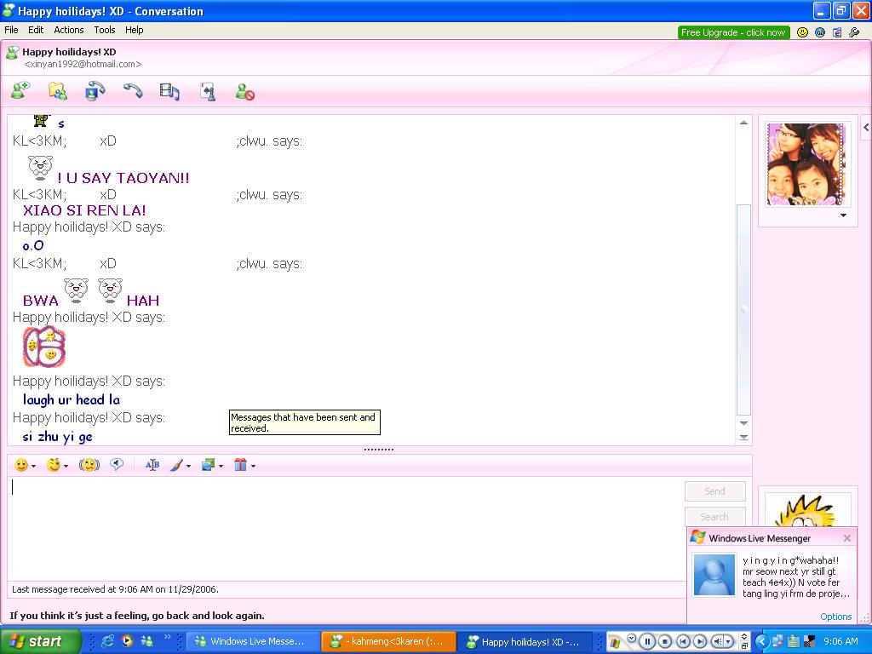Click the conversation scrollbar up arrow
Image resolution: width=872 pixels, height=654 pixels.
[x=743, y=123]
